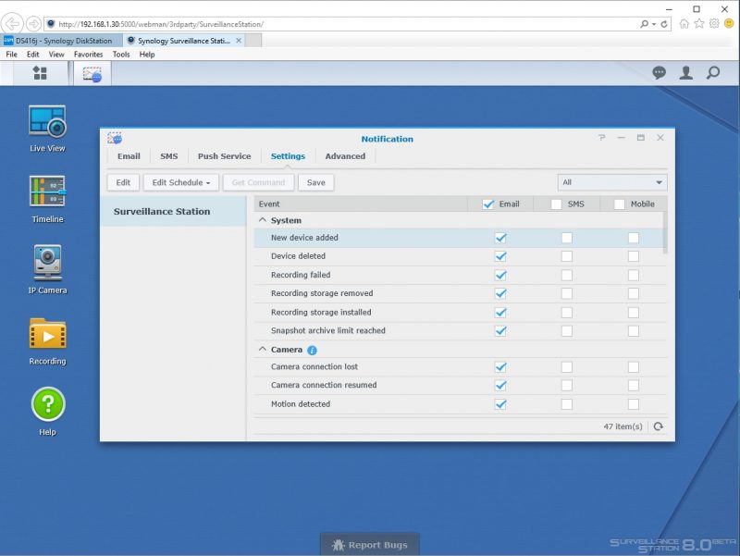
Task: Click the Camera section info icon
Action: tap(312, 351)
